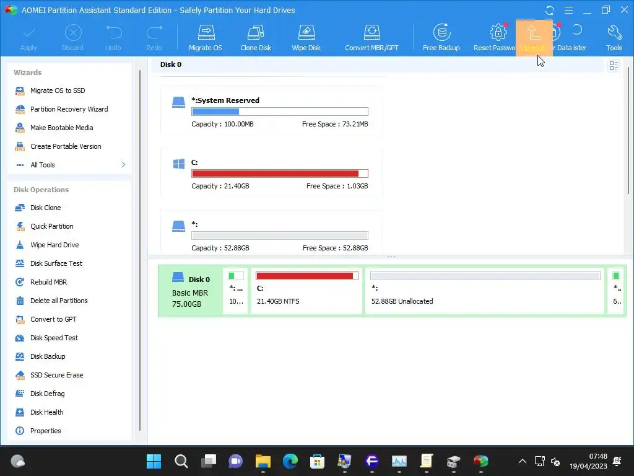634x476 pixels.
Task: Switch the partition view layout toggle icon
Action: pyautogui.click(x=614, y=65)
